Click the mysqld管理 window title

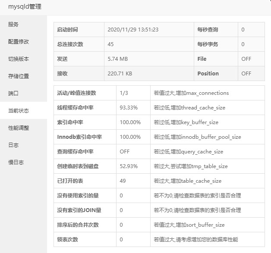(25, 7)
